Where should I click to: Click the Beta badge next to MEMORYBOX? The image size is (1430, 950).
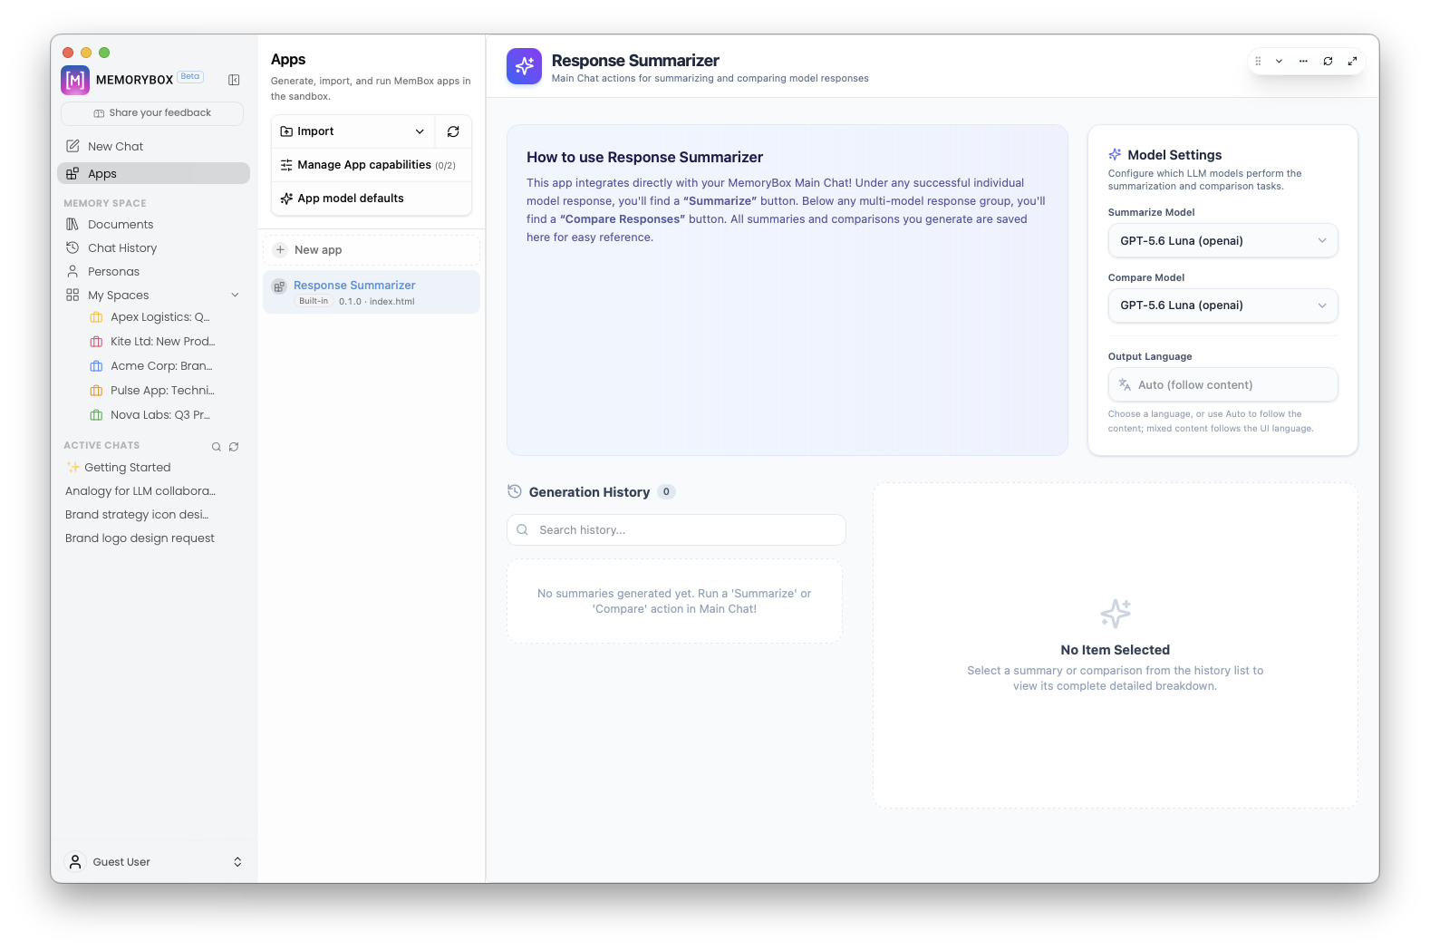(x=190, y=76)
